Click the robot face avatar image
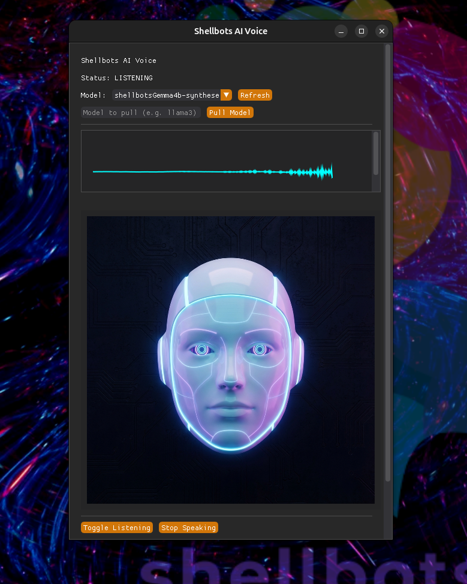The image size is (467, 584). pos(231,359)
